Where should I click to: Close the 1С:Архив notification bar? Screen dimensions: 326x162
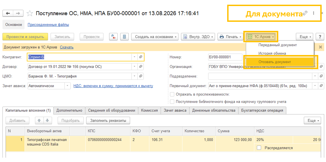tap(320, 47)
